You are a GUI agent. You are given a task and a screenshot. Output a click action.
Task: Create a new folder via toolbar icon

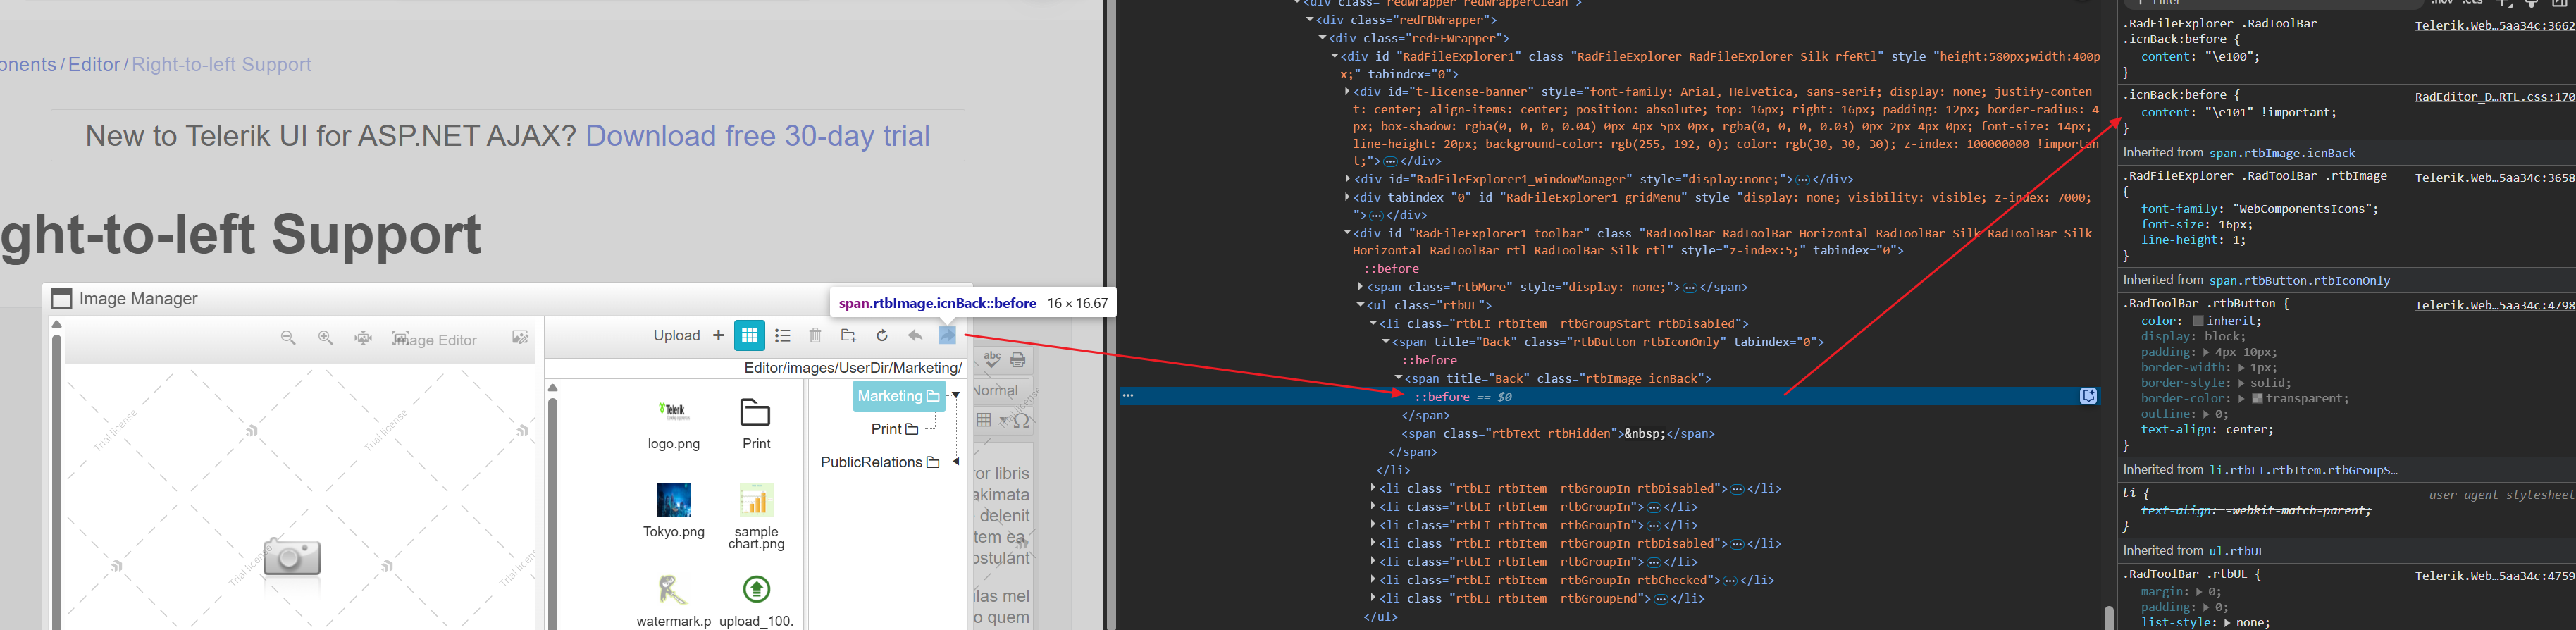point(849,335)
